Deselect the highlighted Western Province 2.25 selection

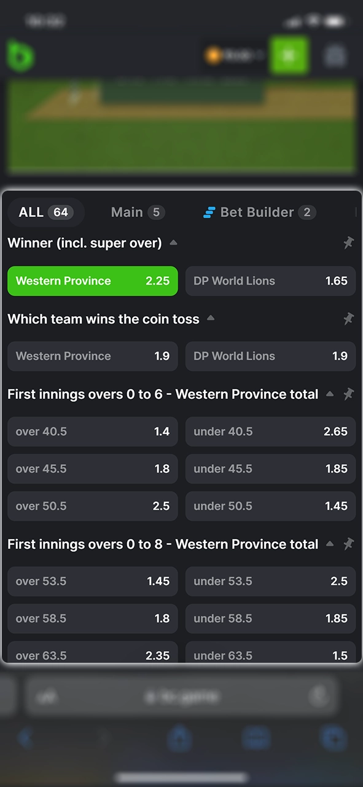point(92,280)
